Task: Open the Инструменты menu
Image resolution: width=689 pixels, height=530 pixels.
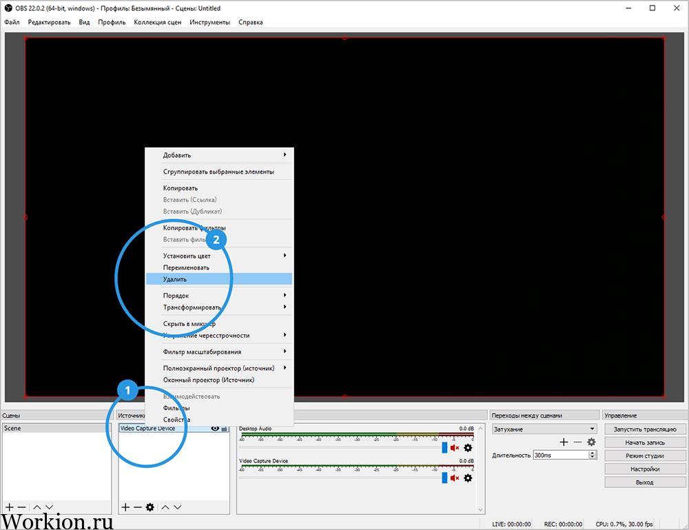Action: [x=209, y=22]
